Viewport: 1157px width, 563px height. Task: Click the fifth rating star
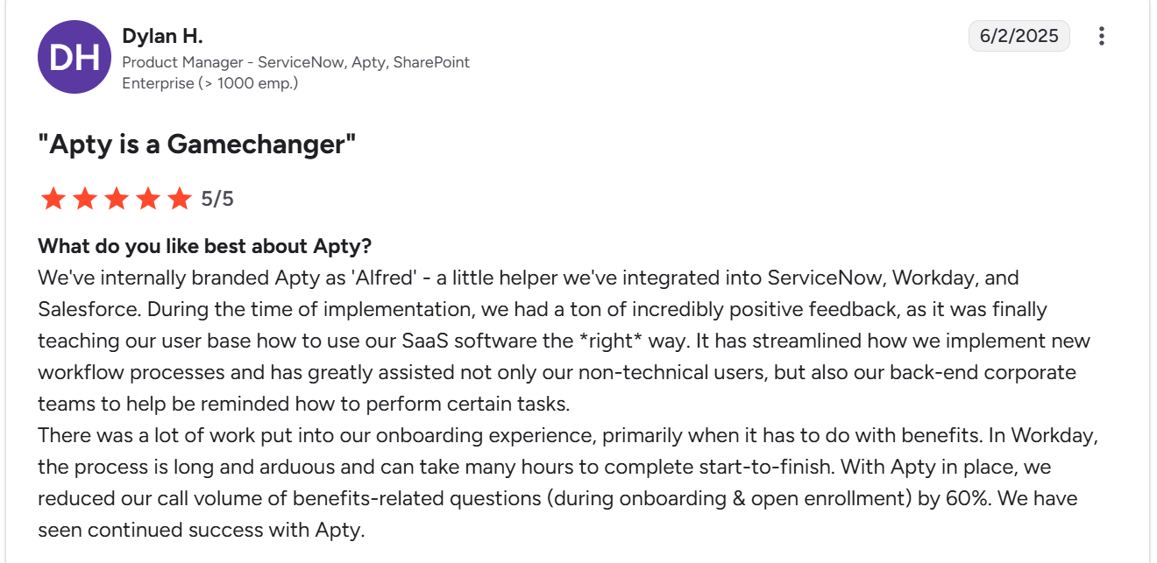[x=179, y=199]
